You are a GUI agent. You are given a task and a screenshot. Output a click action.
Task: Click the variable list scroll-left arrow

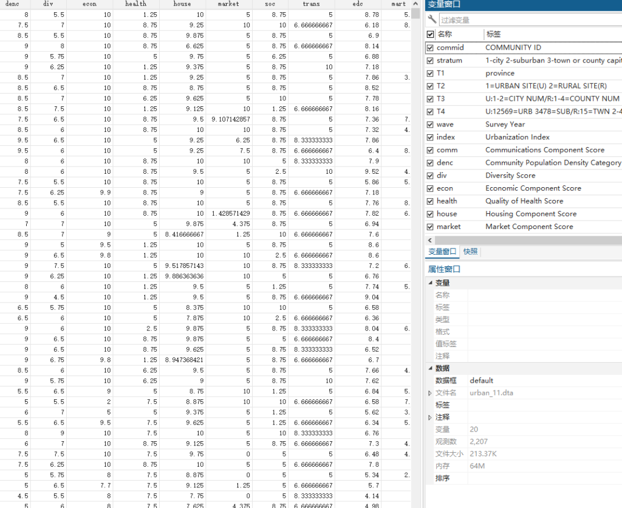pyautogui.click(x=430, y=240)
